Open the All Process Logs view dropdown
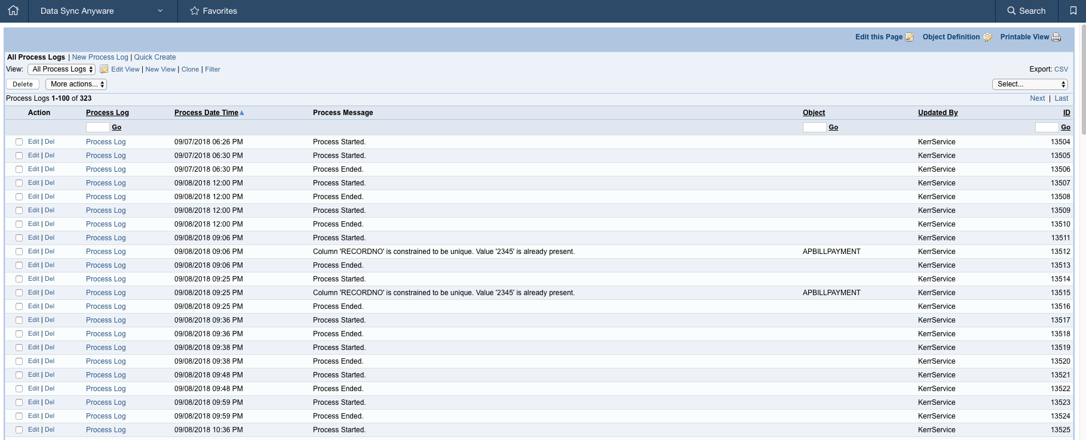This screenshot has width=1086, height=440. 62,69
